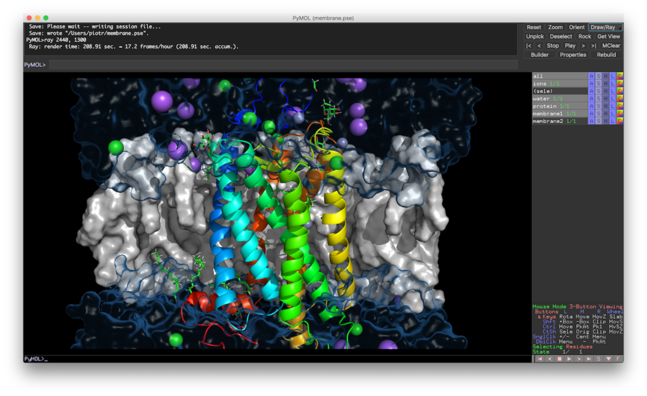Click the stop icon in bottom playback bar

[x=559, y=359]
